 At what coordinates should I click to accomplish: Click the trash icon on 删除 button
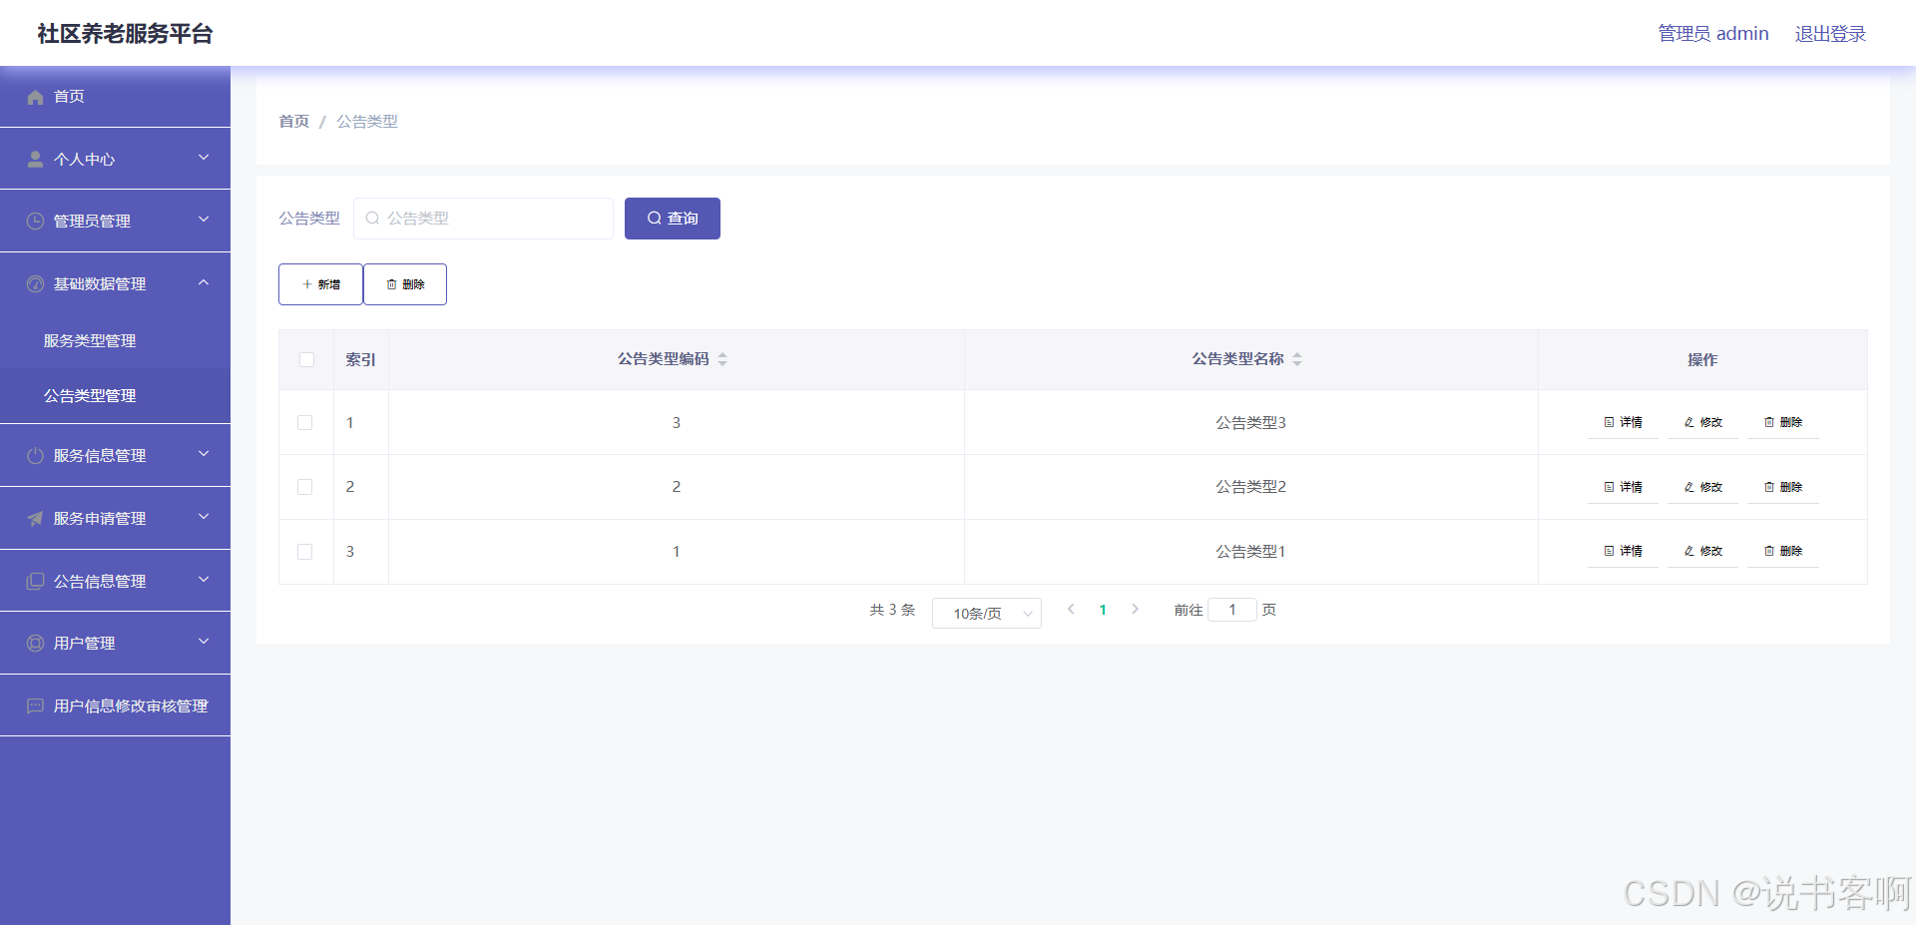(x=391, y=283)
